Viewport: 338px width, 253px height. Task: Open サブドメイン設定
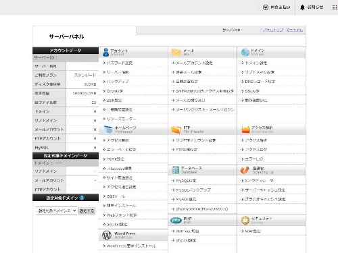tap(260, 72)
